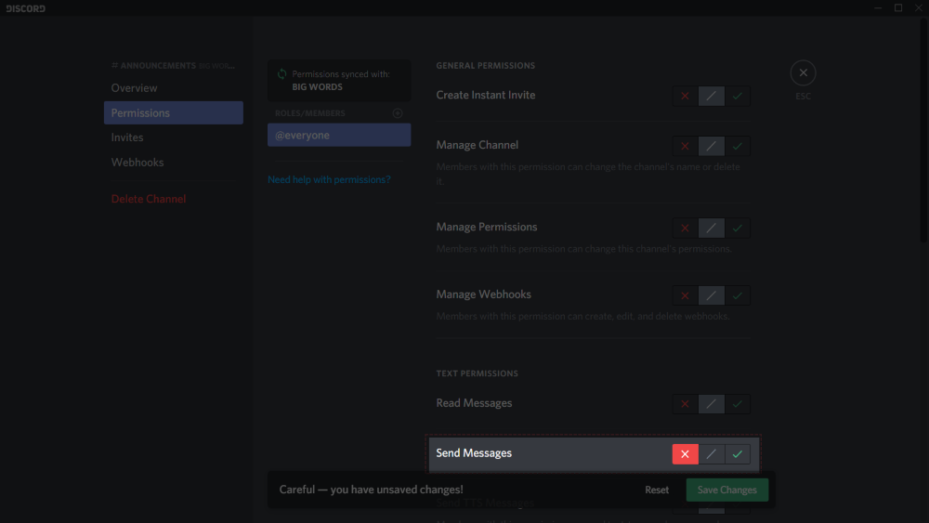Viewport: 929px width, 523px height.
Task: Click the BIG WORDS synced category text
Action: pyautogui.click(x=317, y=87)
